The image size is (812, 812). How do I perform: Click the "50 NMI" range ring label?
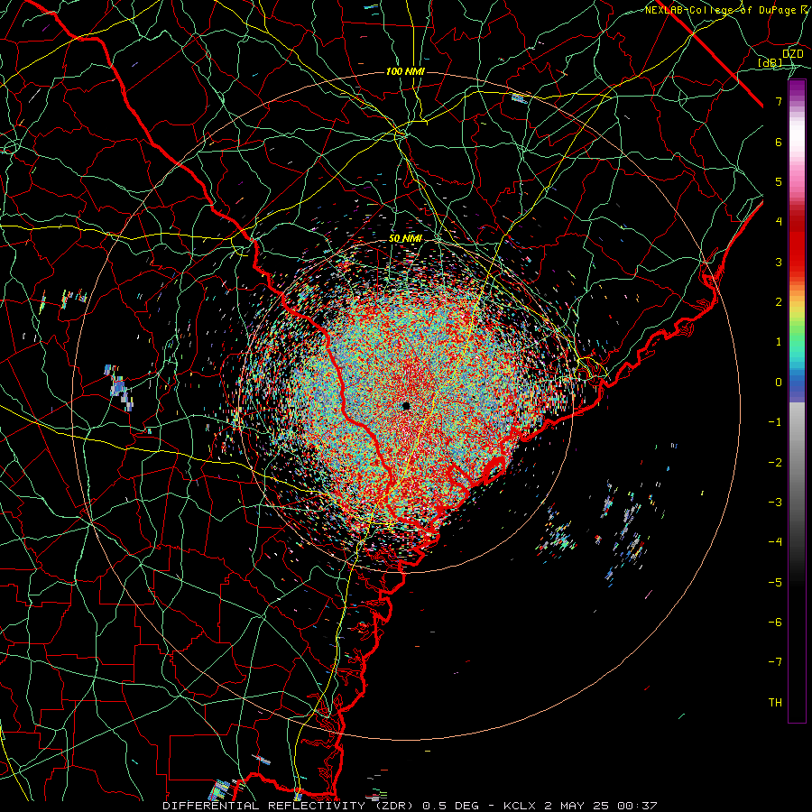pos(405,239)
